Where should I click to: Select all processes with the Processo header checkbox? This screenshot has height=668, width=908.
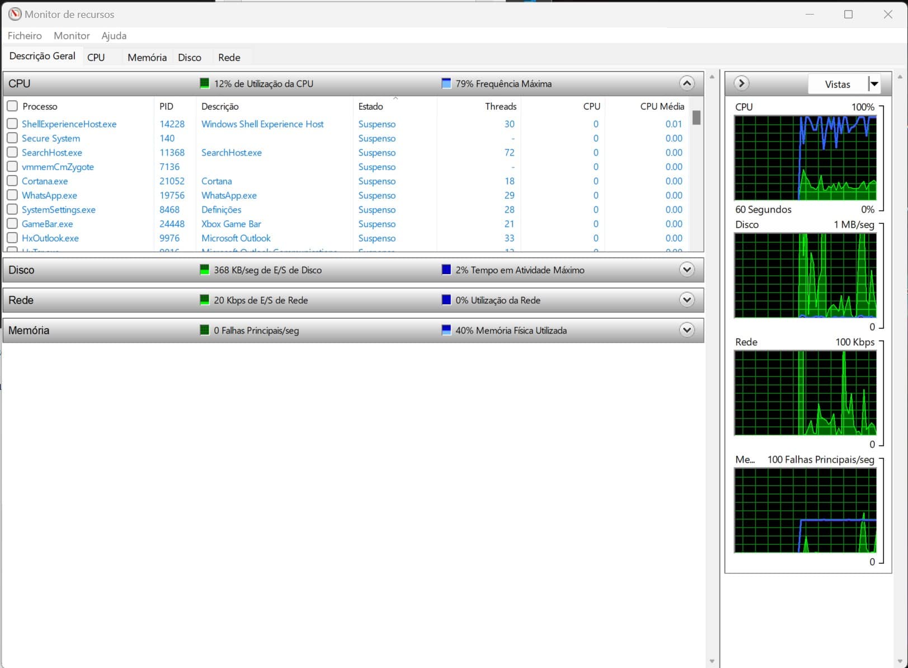coord(12,106)
